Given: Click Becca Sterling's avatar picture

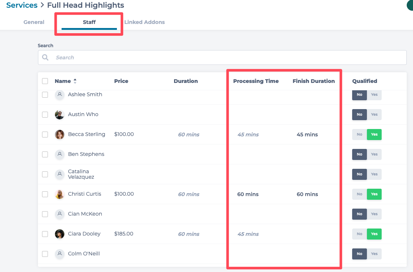Looking at the screenshot, I should [x=59, y=135].
